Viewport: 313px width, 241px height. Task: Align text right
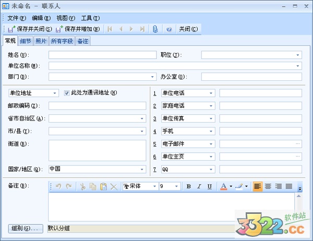[279, 186]
